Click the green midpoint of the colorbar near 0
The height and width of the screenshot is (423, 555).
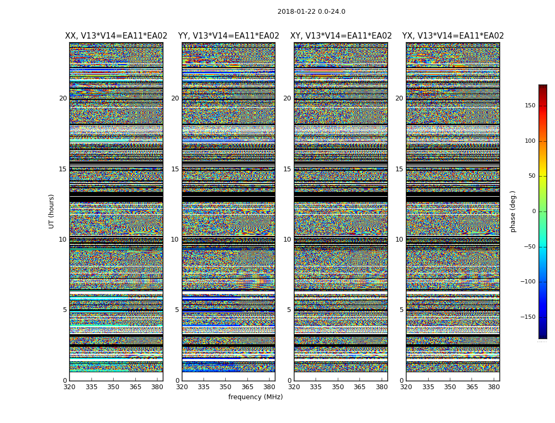(543, 212)
